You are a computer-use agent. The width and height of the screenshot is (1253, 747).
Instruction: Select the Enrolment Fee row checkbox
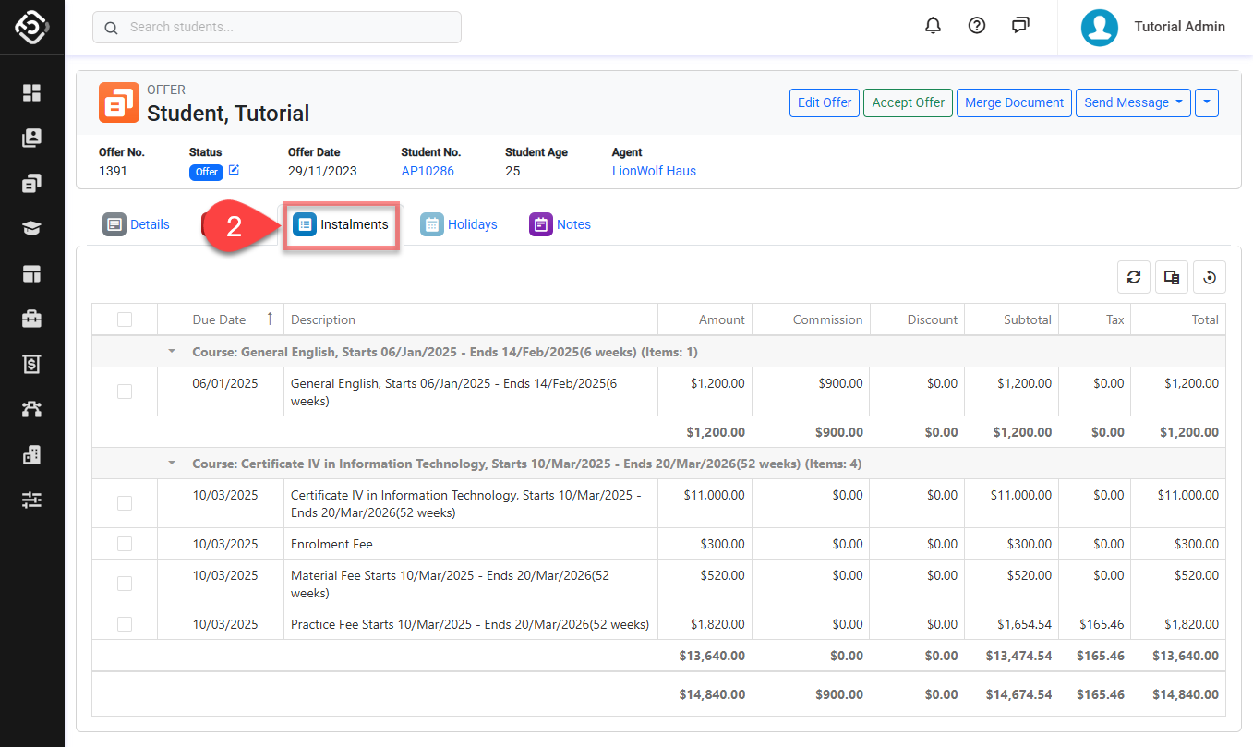[125, 544]
